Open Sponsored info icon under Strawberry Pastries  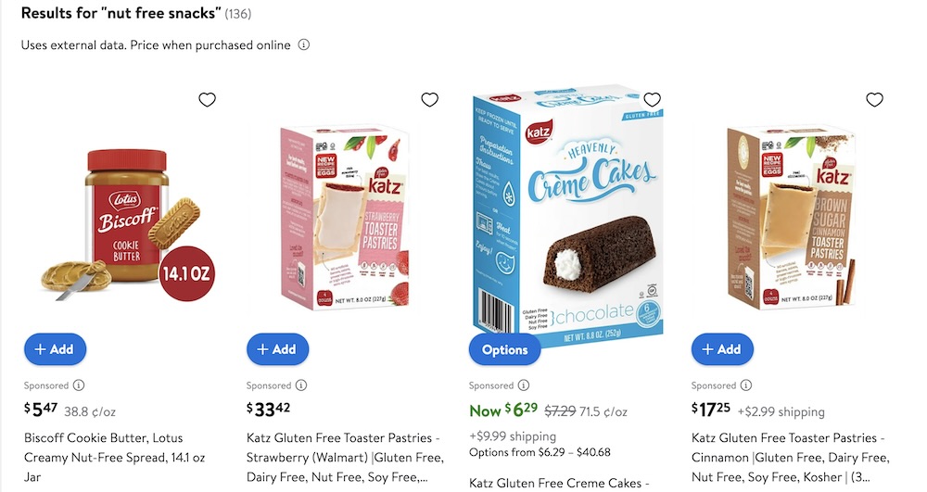301,385
